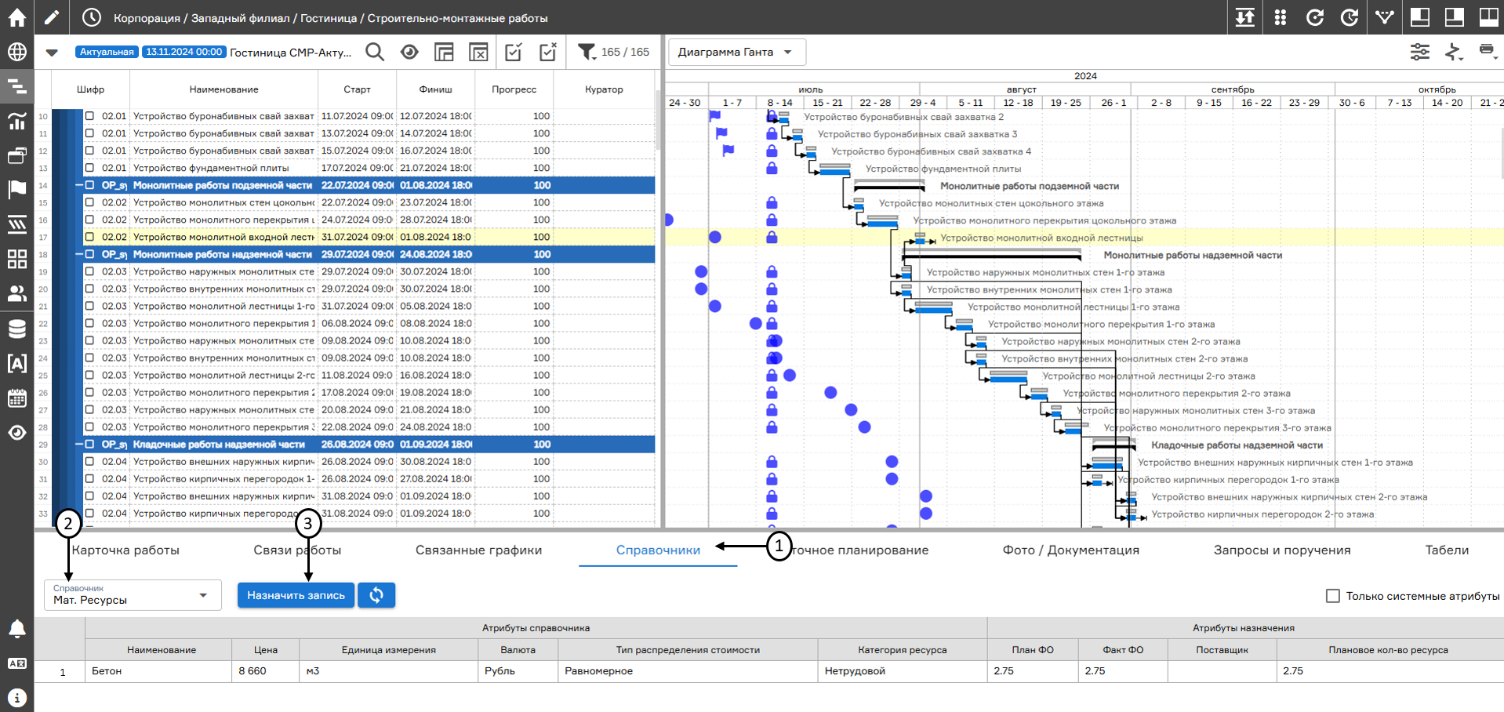The width and height of the screenshot is (1504, 712).
Task: Switch to 'Связанные графики' tab
Action: [x=478, y=550]
